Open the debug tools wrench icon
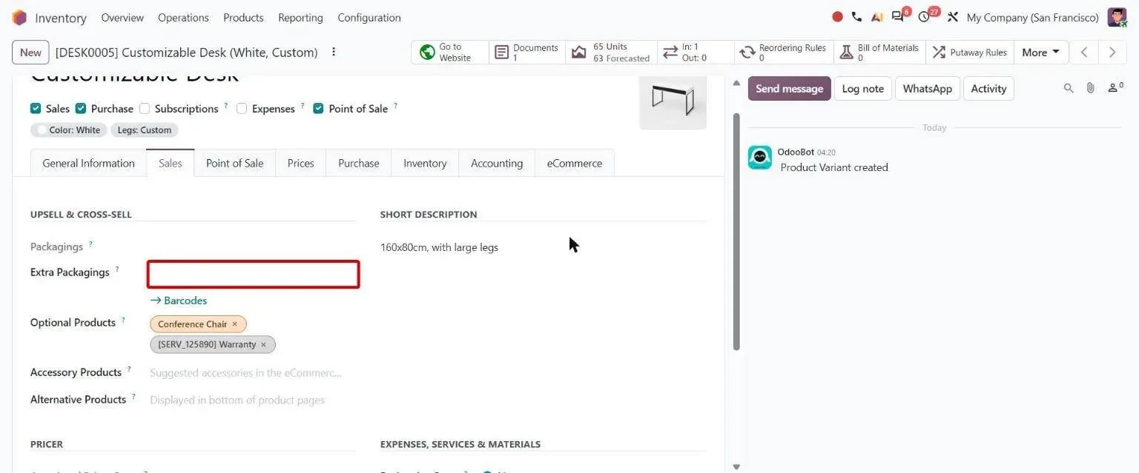The image size is (1139, 473). (x=953, y=17)
